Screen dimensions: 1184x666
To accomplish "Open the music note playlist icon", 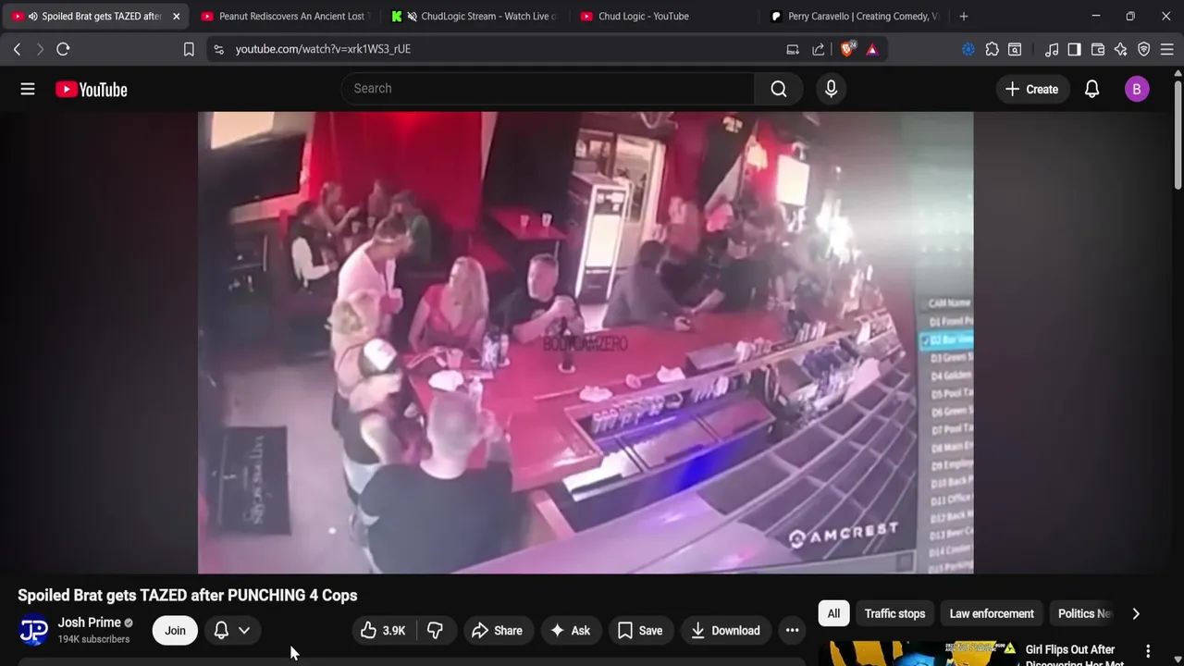I will [x=1052, y=49].
